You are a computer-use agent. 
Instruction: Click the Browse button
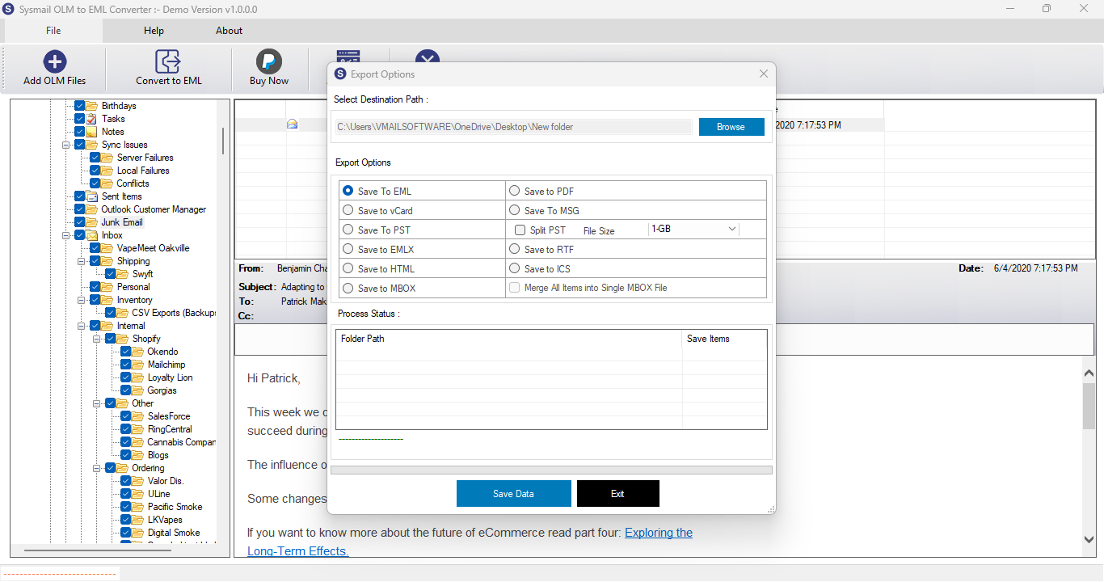pos(731,127)
